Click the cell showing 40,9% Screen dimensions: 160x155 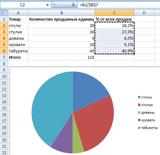click(115, 51)
